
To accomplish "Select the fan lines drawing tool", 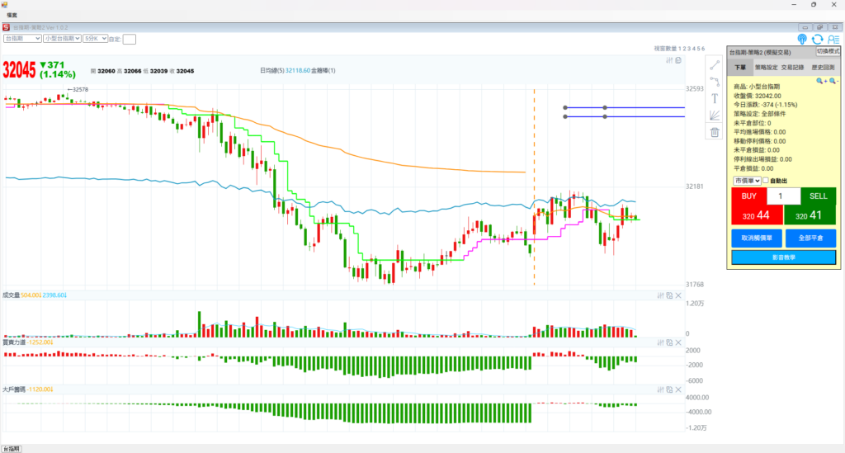I will 715,115.
